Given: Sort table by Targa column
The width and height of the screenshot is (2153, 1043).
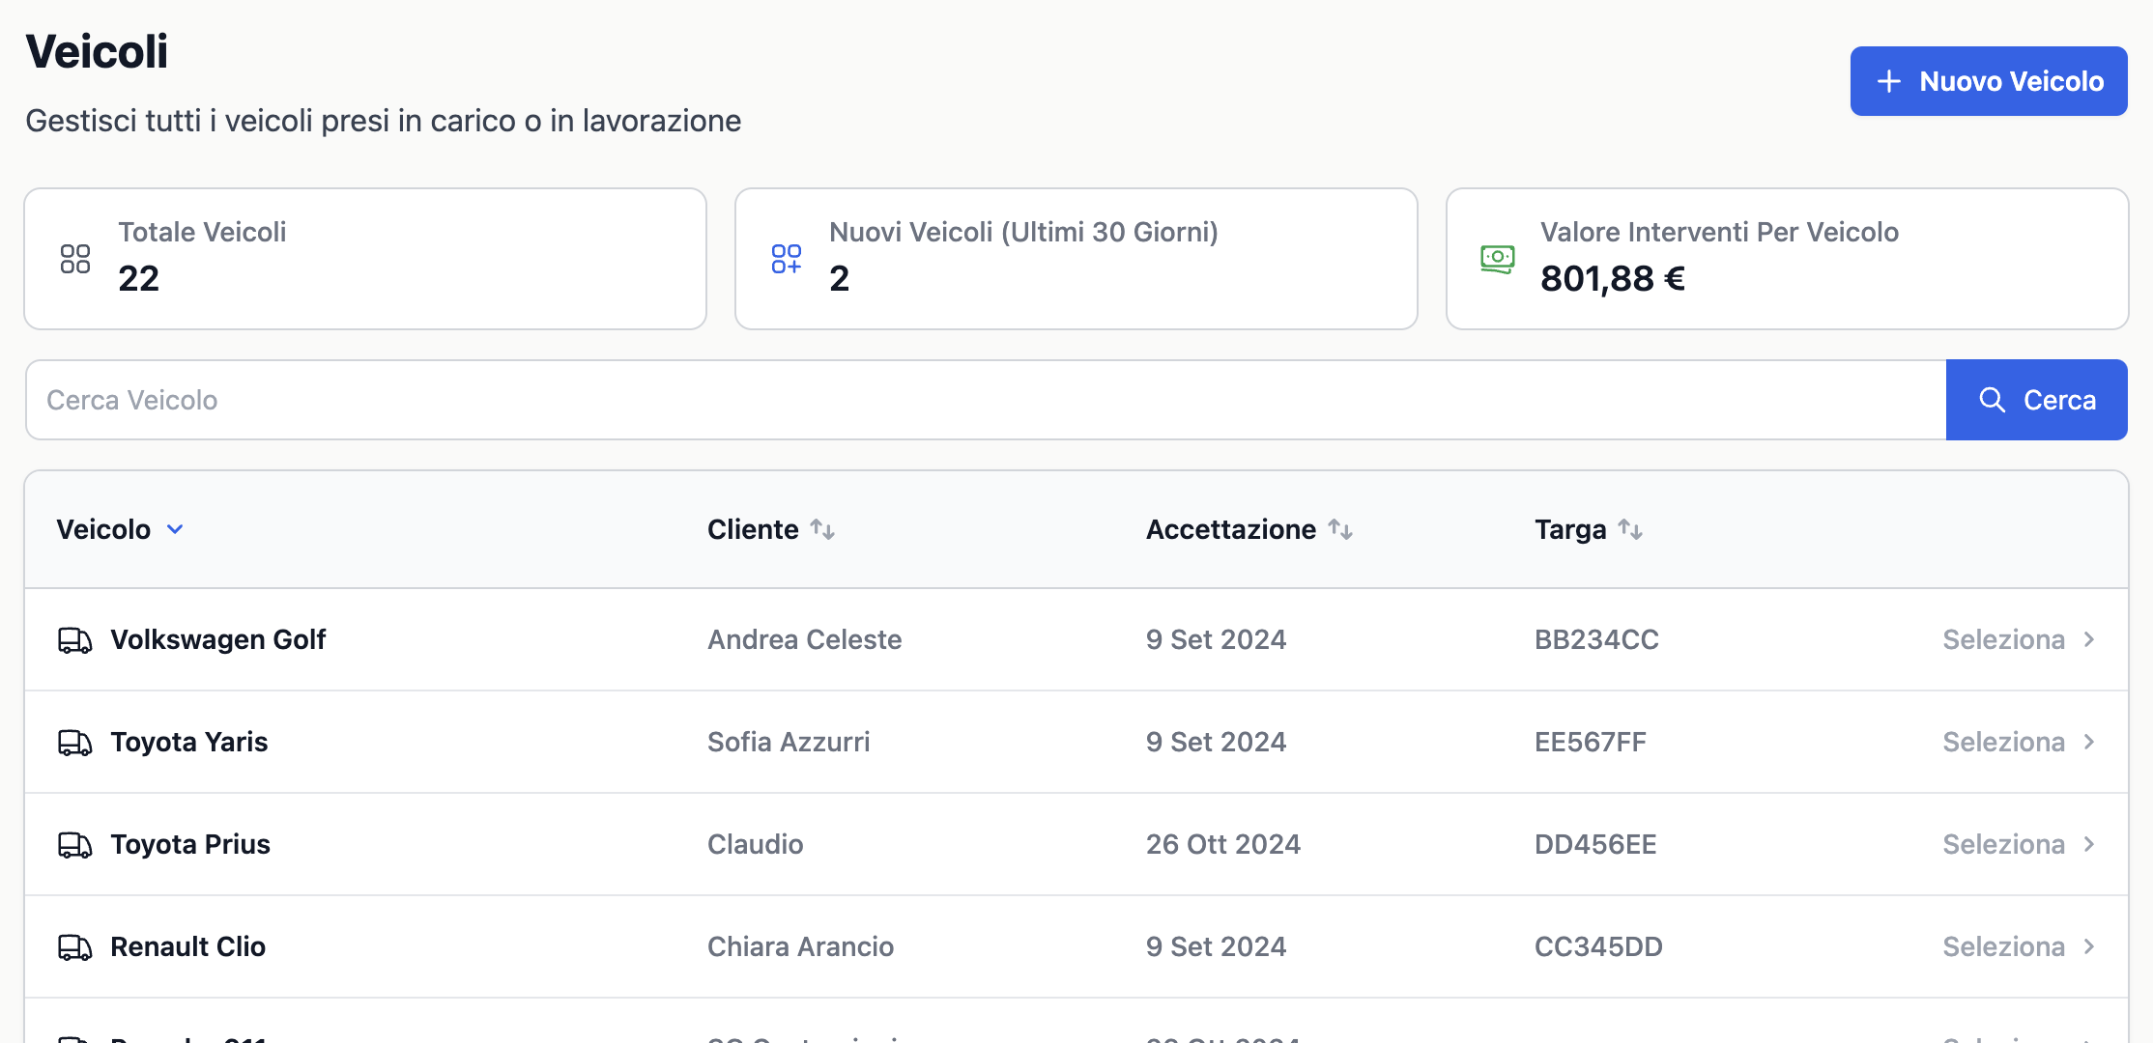Looking at the screenshot, I should pos(1589,529).
